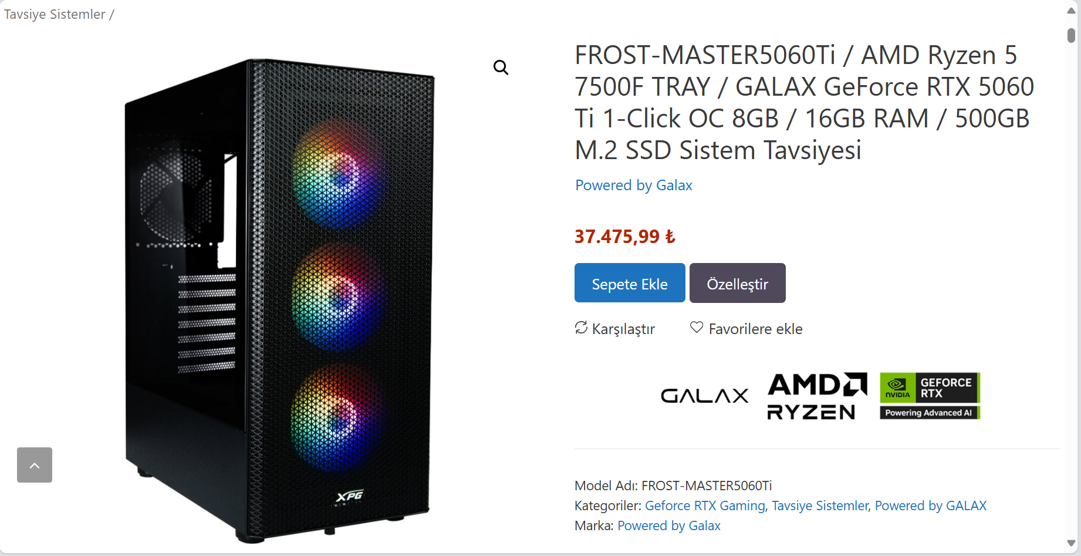Open the Tavsiye Sistemler breadcrumb link
This screenshot has height=556, width=1081.
tap(55, 14)
